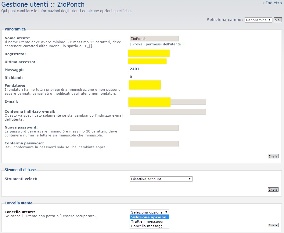Submit the Panoramica section with Invia
Viewport: 284px width, 233px height.
pos(273,156)
